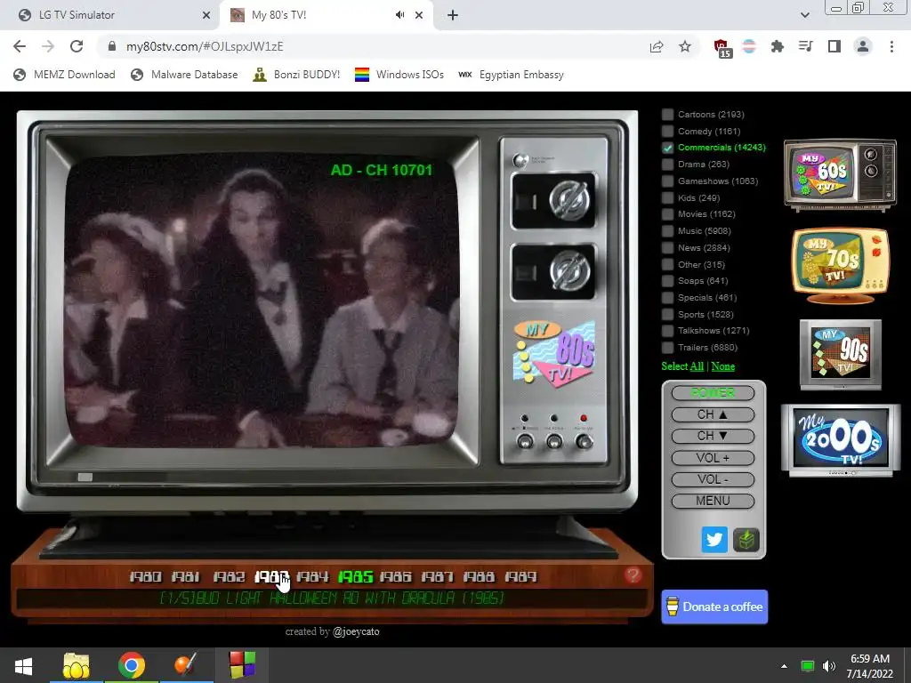Click the Twitter share icon on remote
The height and width of the screenshot is (683, 911).
point(714,540)
